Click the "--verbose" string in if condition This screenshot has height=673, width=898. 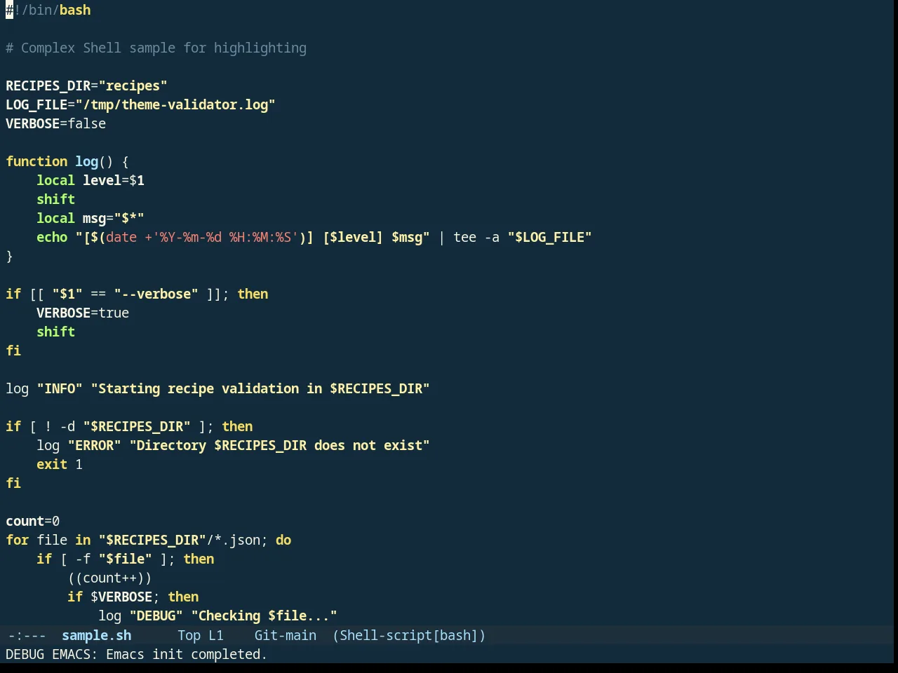click(156, 294)
